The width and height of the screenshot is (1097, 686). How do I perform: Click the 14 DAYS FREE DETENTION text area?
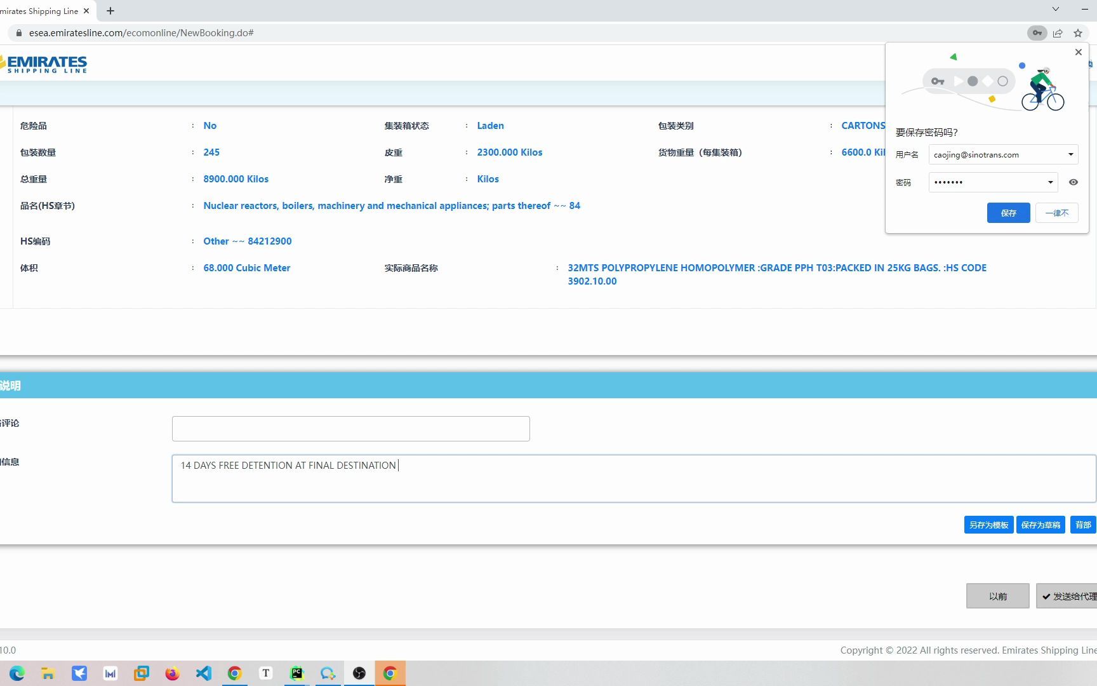(634, 478)
